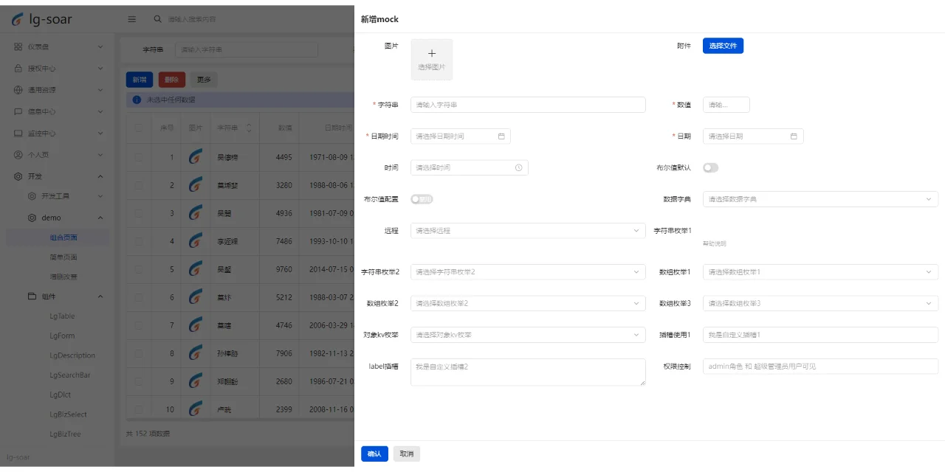945x472 pixels.
Task: Click the 开发工具 gear icon
Action: click(32, 196)
